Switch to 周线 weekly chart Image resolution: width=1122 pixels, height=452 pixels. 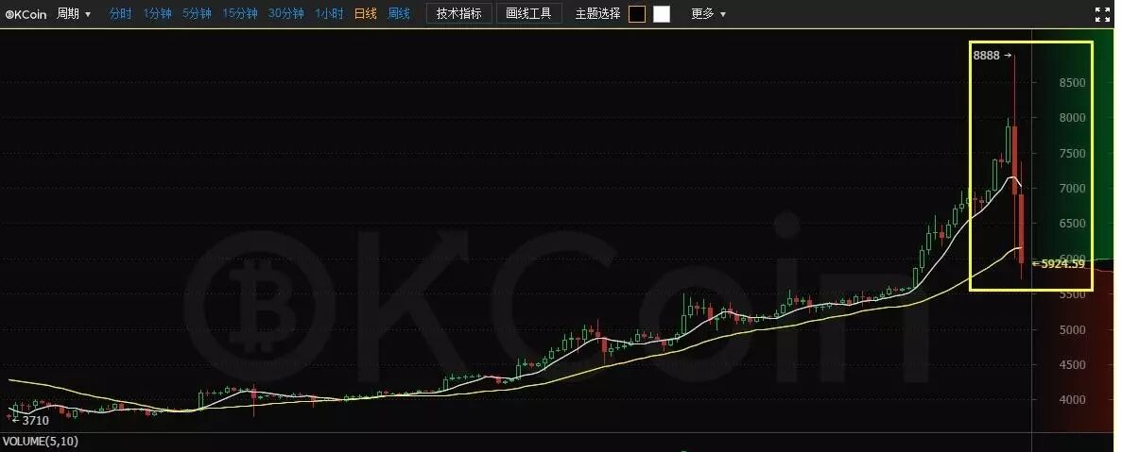click(399, 13)
